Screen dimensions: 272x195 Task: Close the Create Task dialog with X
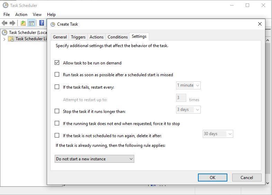click(x=260, y=24)
